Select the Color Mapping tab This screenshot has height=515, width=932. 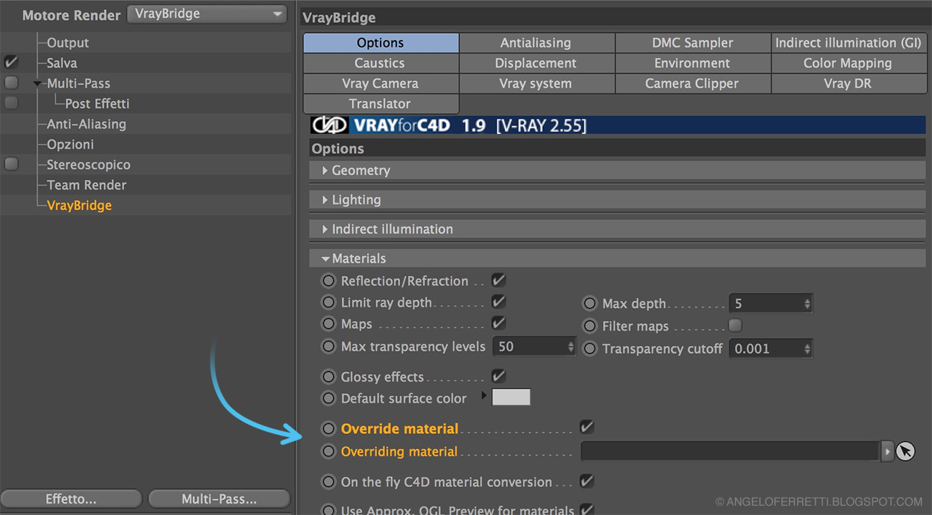(x=848, y=63)
